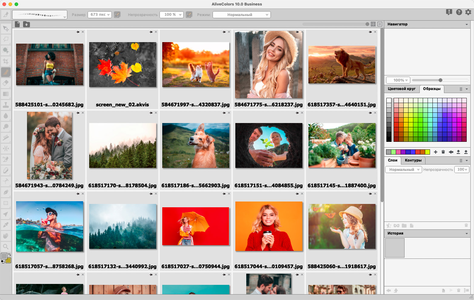Expand the navigator 100% zoom dropdown
This screenshot has height=300, width=474.
pyautogui.click(x=398, y=80)
